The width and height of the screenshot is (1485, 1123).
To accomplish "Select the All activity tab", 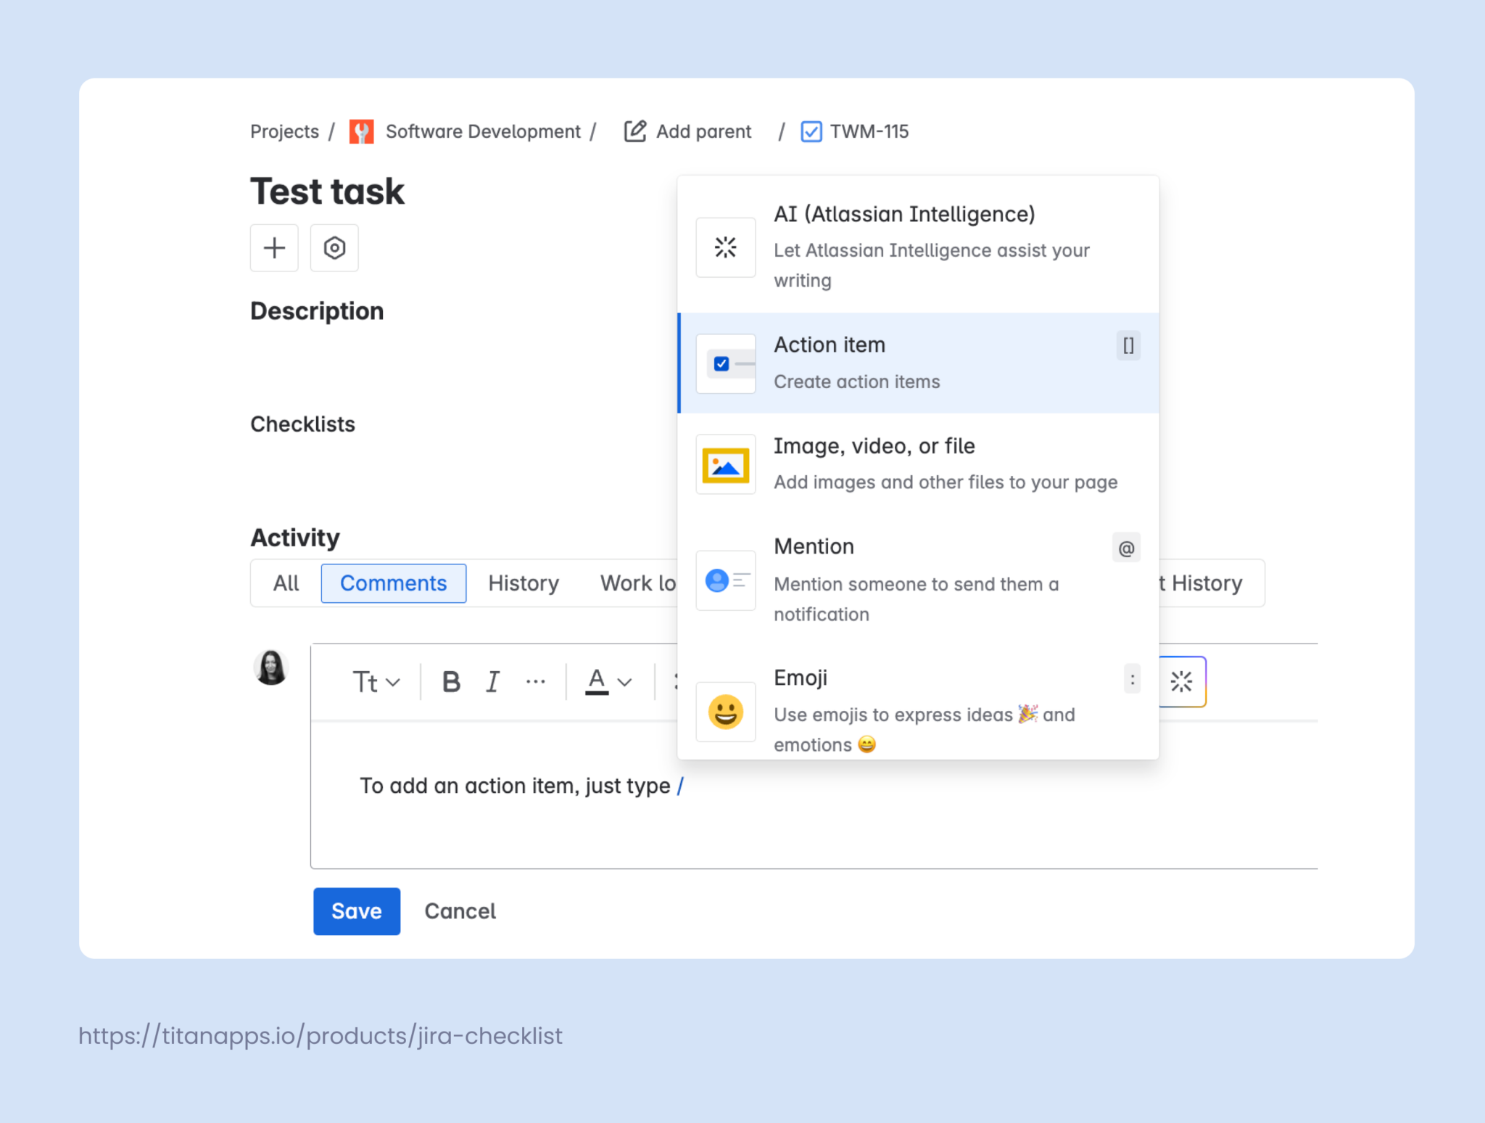I will [x=285, y=583].
